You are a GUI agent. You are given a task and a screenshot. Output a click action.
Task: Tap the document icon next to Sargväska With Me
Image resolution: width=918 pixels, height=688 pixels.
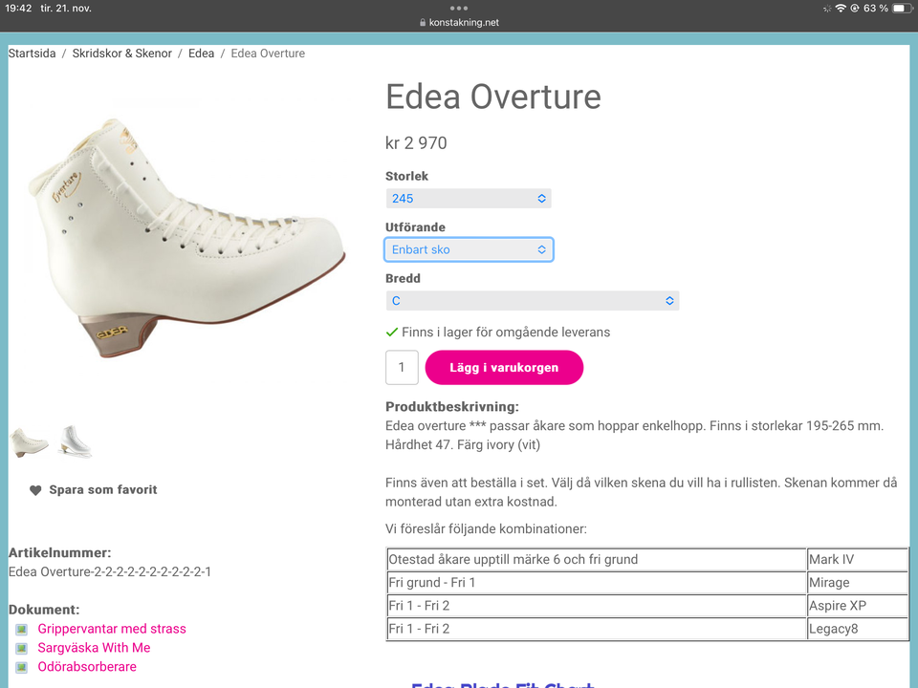click(x=22, y=648)
